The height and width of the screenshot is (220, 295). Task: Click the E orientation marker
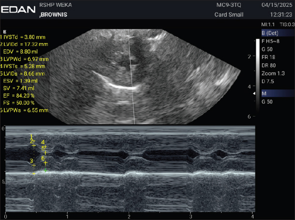pyautogui.click(x=5, y=31)
